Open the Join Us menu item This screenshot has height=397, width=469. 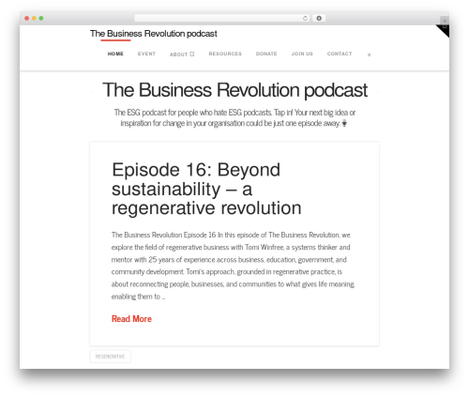pos(302,53)
